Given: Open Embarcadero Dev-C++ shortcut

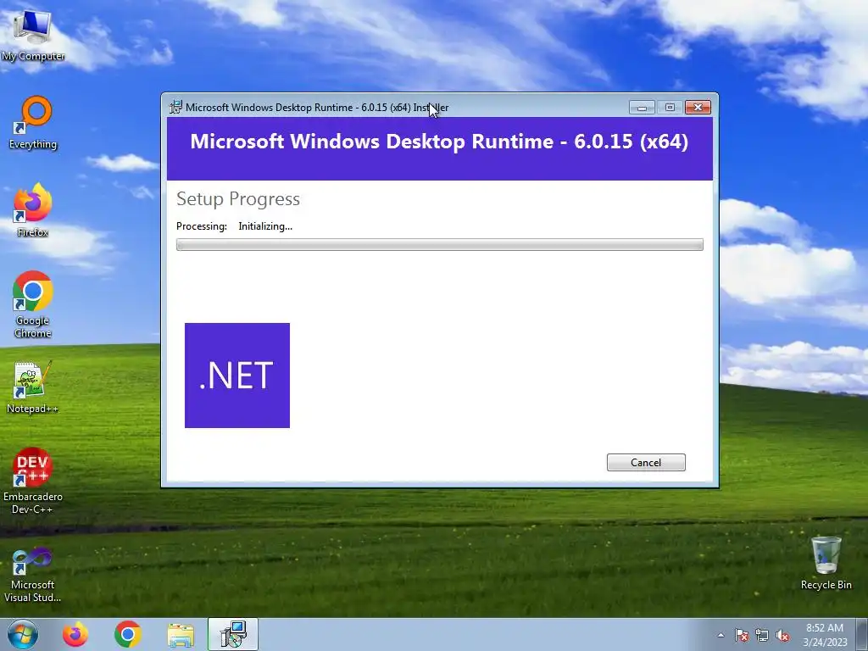Looking at the screenshot, I should pyautogui.click(x=33, y=481).
